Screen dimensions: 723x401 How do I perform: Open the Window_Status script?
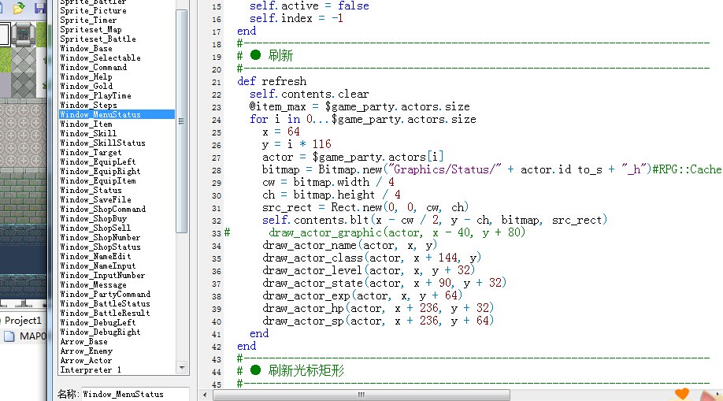click(x=91, y=190)
